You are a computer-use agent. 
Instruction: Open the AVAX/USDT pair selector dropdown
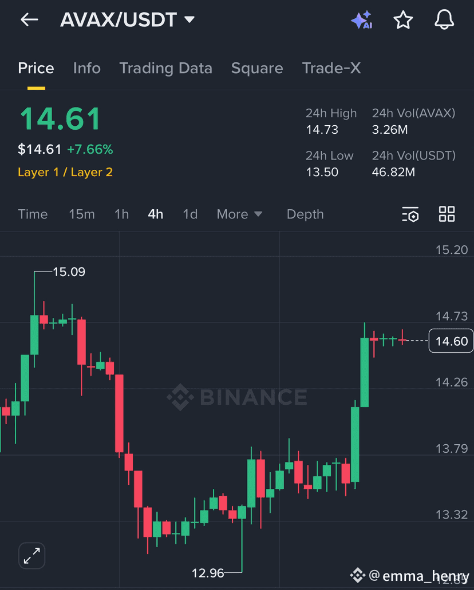click(127, 19)
